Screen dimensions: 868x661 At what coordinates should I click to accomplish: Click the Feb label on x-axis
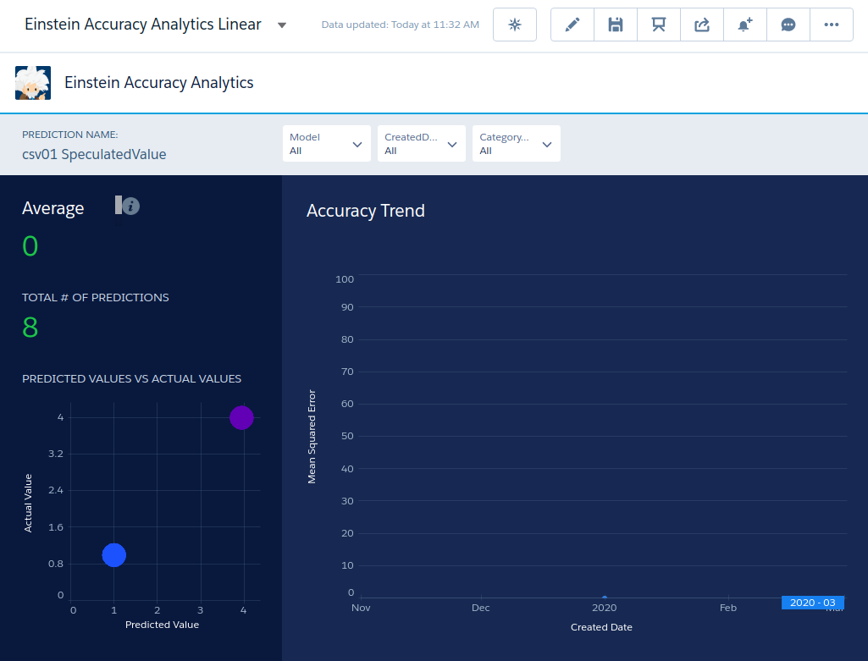pyautogui.click(x=728, y=608)
